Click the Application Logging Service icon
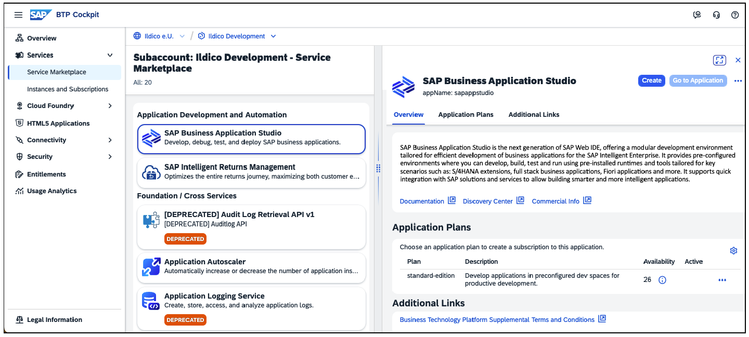Screen dimensions: 749x337 [x=151, y=300]
